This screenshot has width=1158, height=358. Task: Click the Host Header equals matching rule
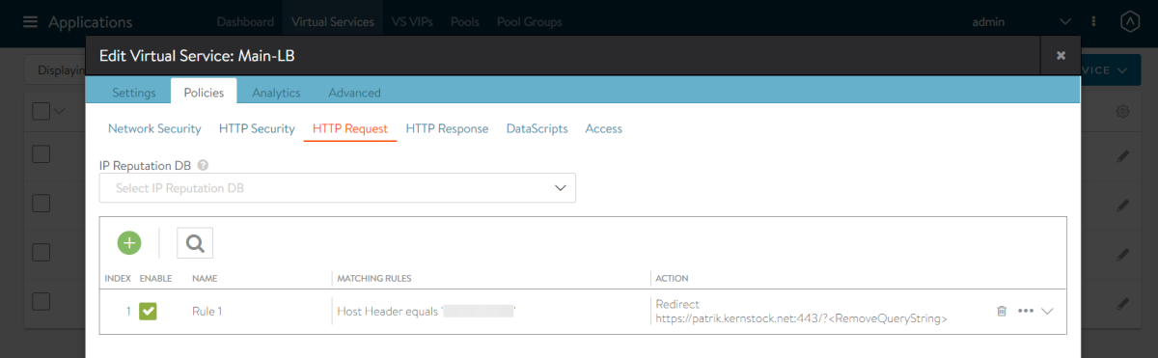(427, 311)
